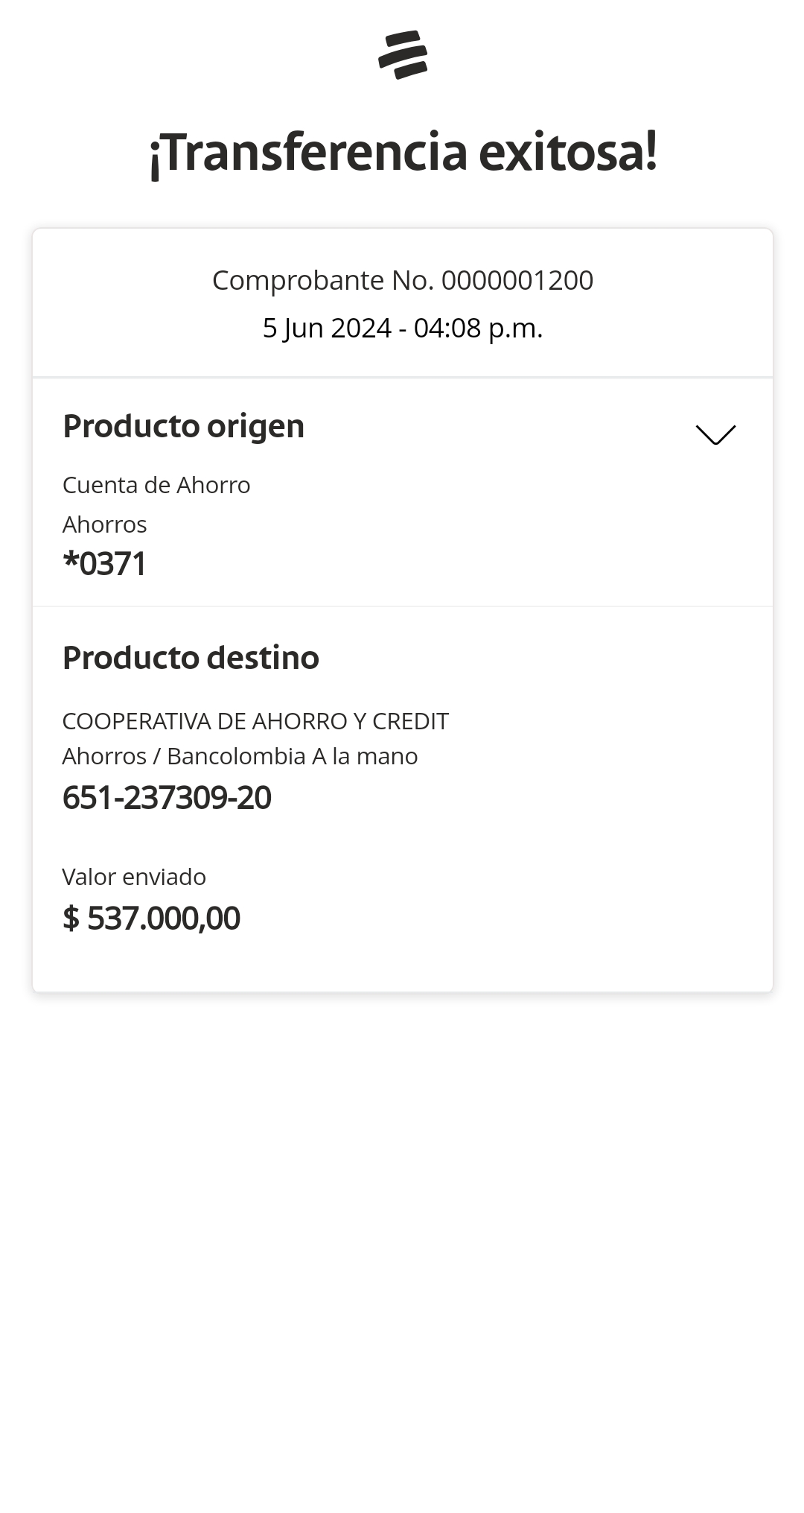Screen dimensions: 804x1513
Task: Click the word exitosa! in the title
Action: click(x=568, y=153)
